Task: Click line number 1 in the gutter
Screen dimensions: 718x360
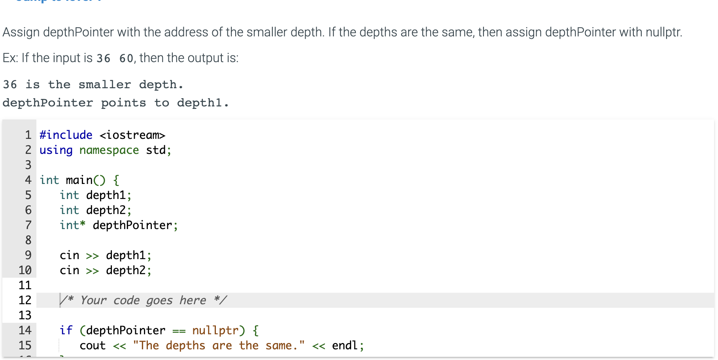Action: pos(28,135)
